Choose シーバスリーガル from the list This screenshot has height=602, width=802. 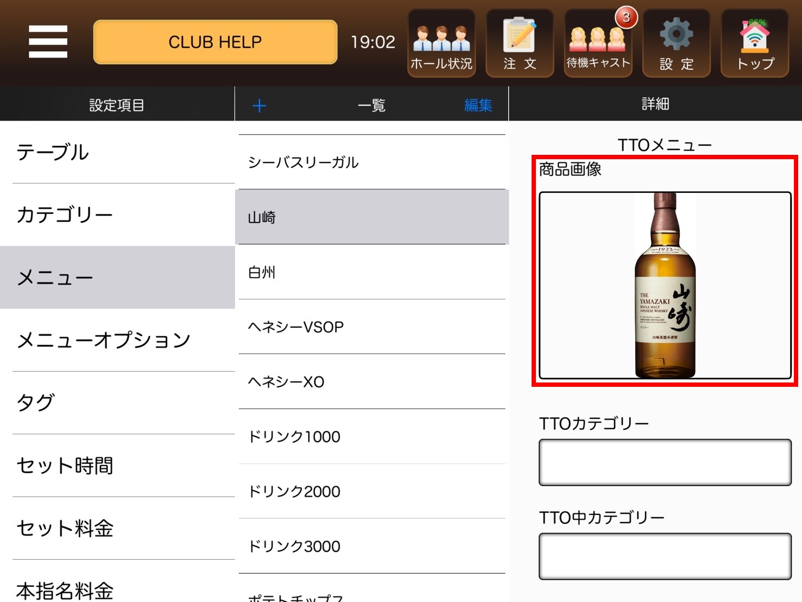tap(372, 162)
